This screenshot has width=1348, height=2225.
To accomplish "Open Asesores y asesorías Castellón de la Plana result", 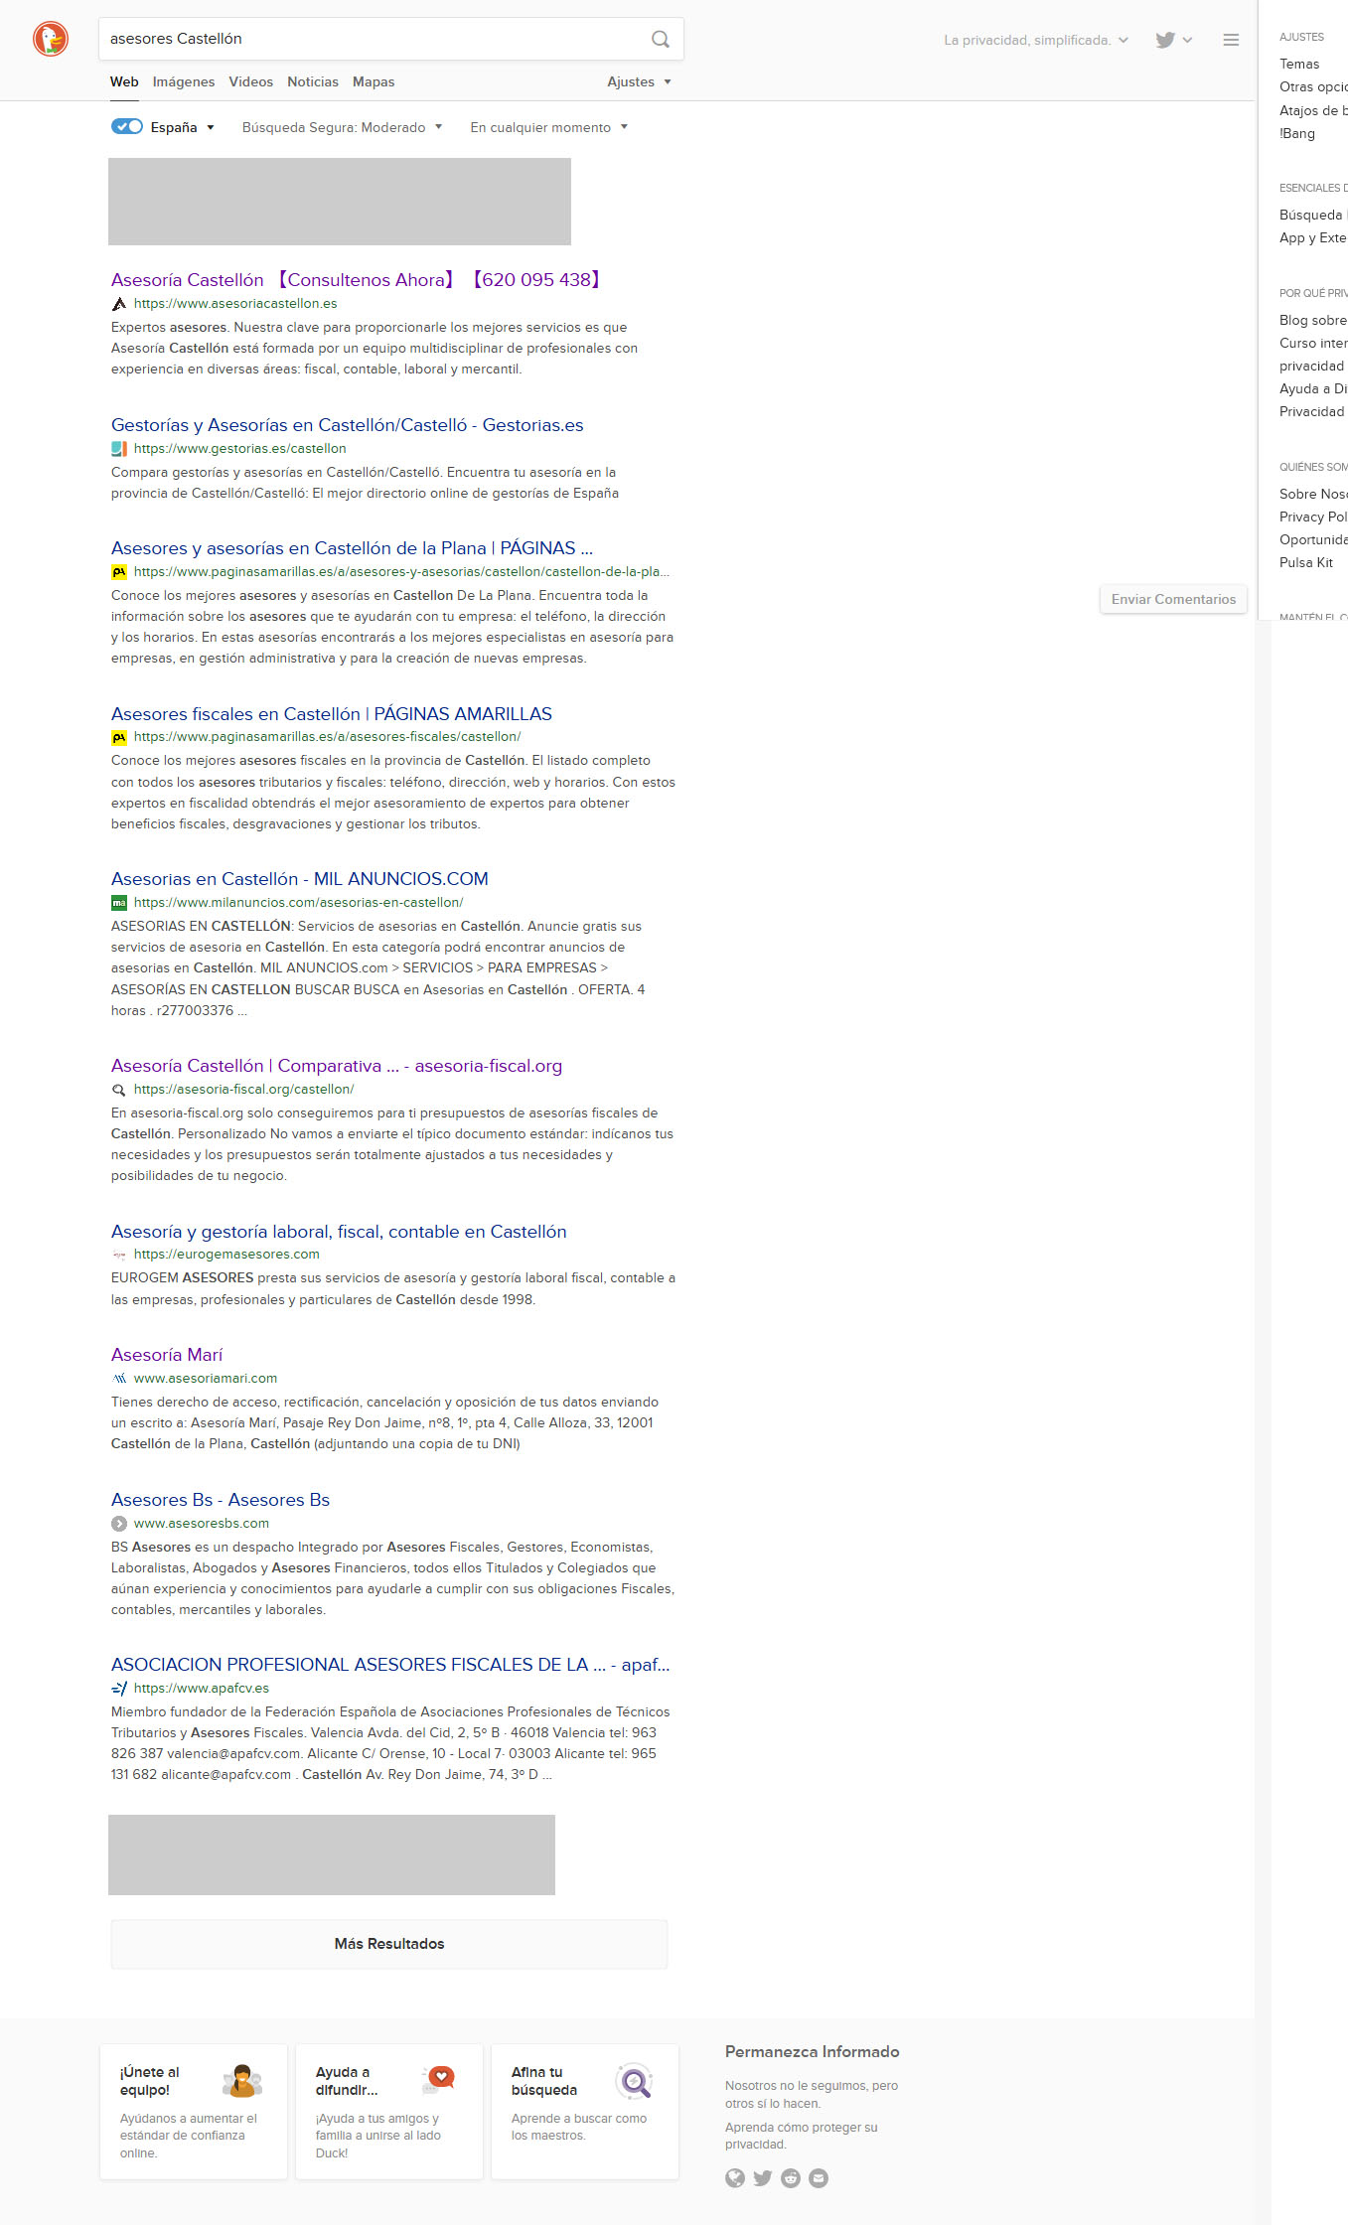I will tap(352, 548).
